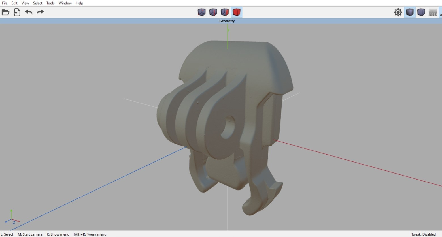This screenshot has height=237, width=442.
Task: Open the Help menu
Action: 79,3
